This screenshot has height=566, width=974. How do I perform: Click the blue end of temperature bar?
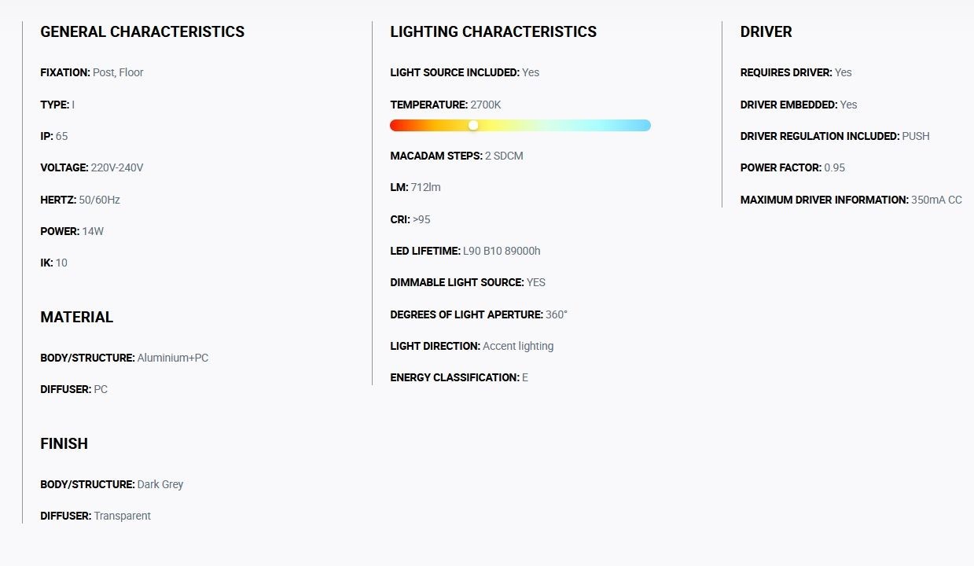click(x=644, y=125)
